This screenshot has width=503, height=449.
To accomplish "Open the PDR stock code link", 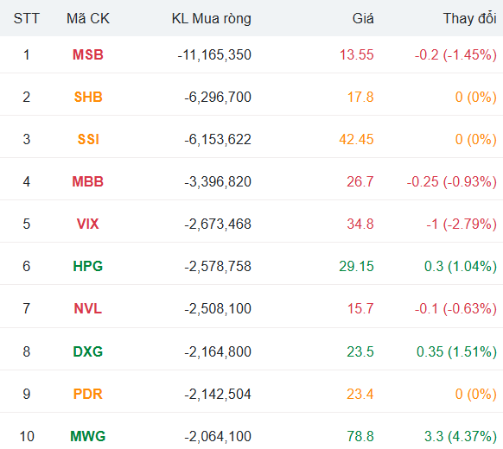I will coord(88,394).
